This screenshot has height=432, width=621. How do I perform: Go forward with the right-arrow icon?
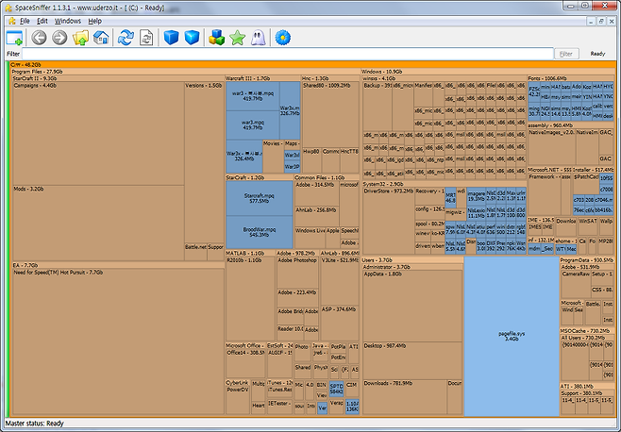[59, 38]
